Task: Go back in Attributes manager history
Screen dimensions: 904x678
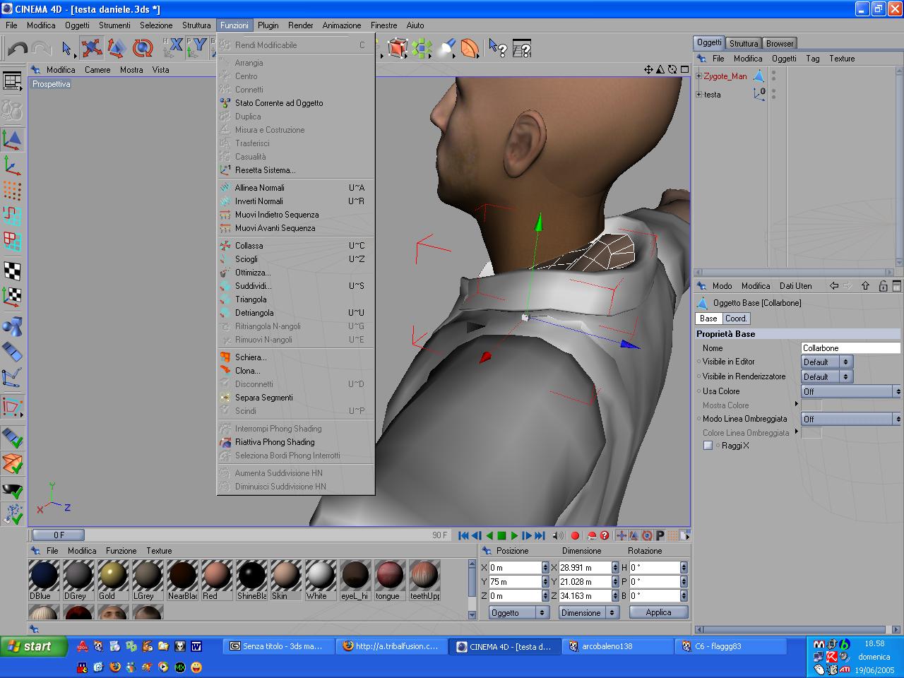Action: tap(834, 286)
